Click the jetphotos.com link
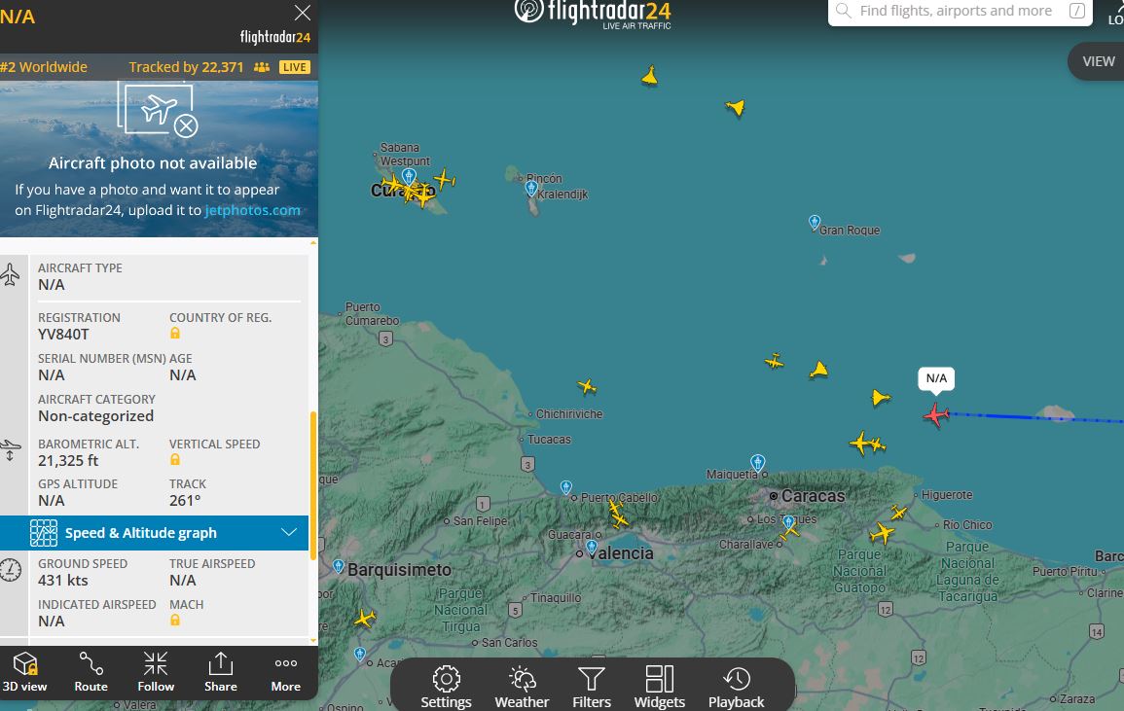This screenshot has width=1124, height=711. tap(252, 210)
